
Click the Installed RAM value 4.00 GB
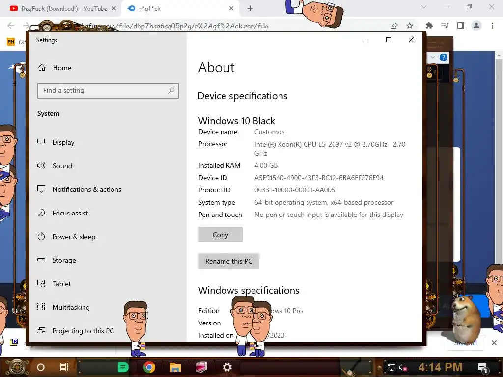coord(266,165)
